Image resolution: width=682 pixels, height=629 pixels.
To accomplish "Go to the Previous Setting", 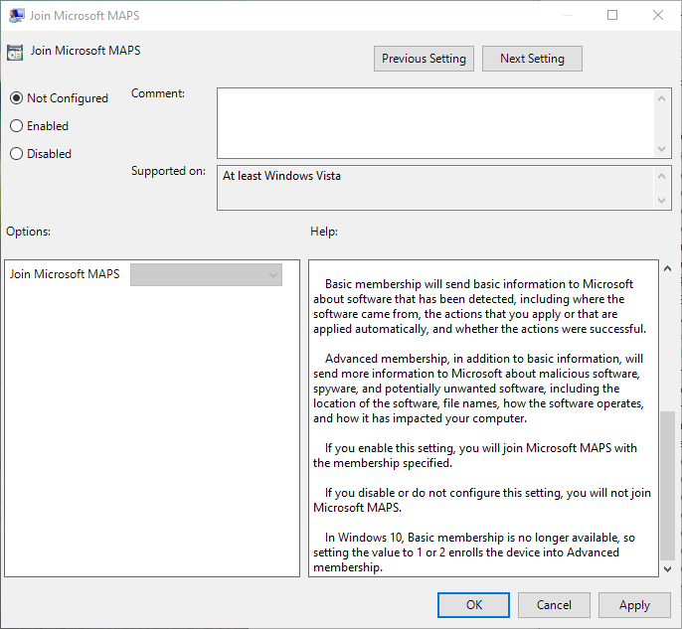I will coord(424,59).
